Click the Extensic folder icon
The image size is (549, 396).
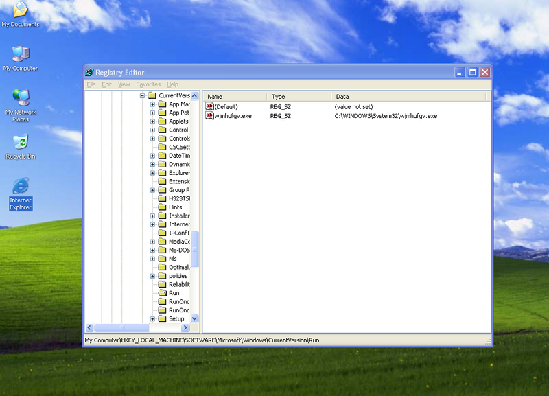(162, 181)
